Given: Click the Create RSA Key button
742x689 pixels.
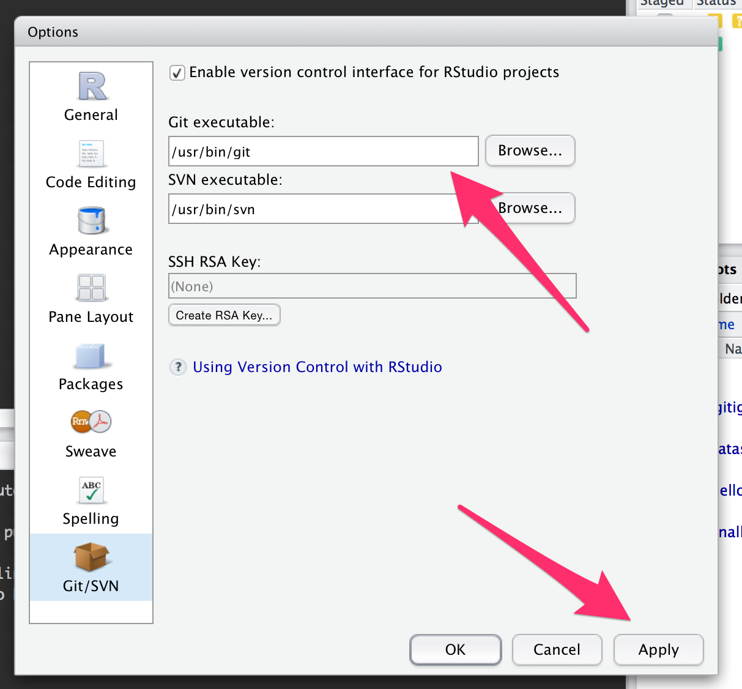Looking at the screenshot, I should pos(224,315).
